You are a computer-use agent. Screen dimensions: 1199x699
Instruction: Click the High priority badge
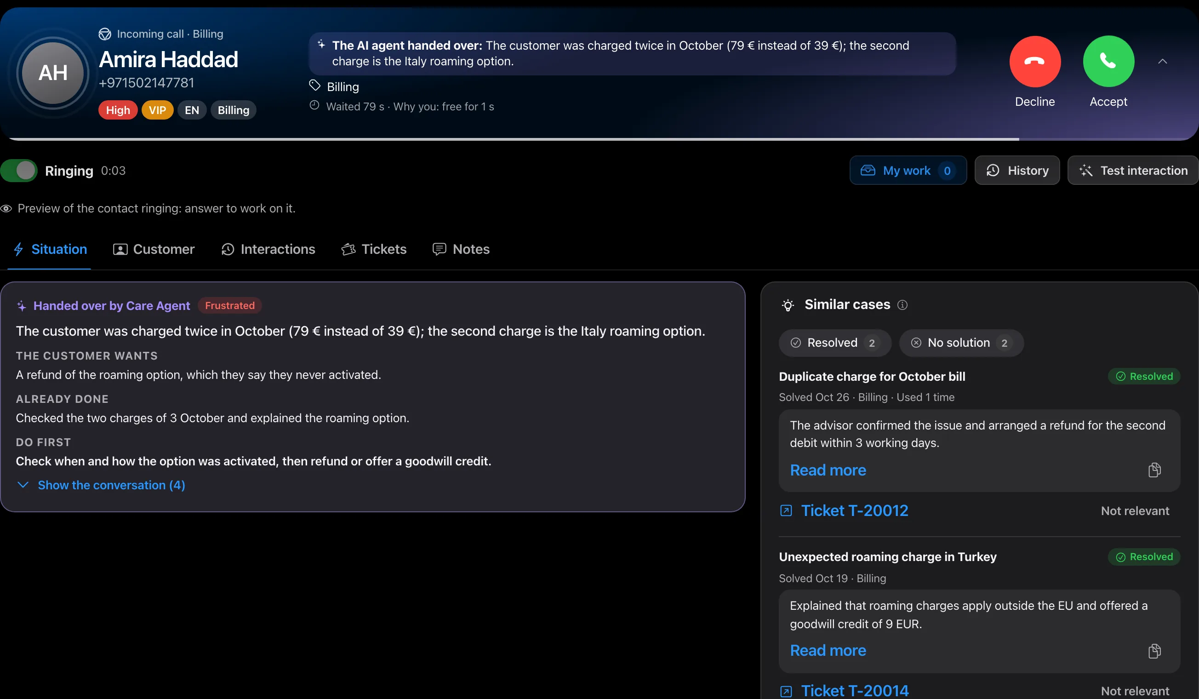click(118, 110)
